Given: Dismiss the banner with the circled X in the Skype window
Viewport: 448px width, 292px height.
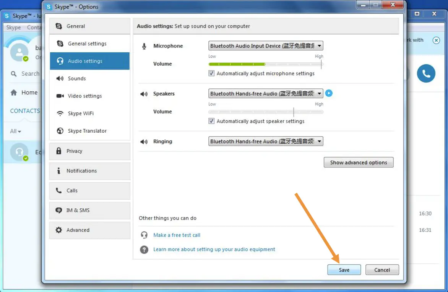Looking at the screenshot, I should tap(436, 40).
